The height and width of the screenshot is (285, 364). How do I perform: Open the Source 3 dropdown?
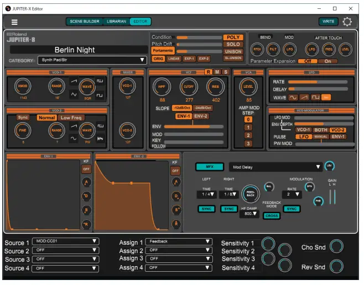[65, 260]
